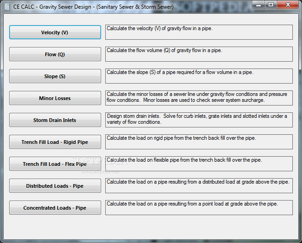Click the 'Design storm drain inlets' description box
The width and height of the screenshot is (302, 243).
[199, 120]
